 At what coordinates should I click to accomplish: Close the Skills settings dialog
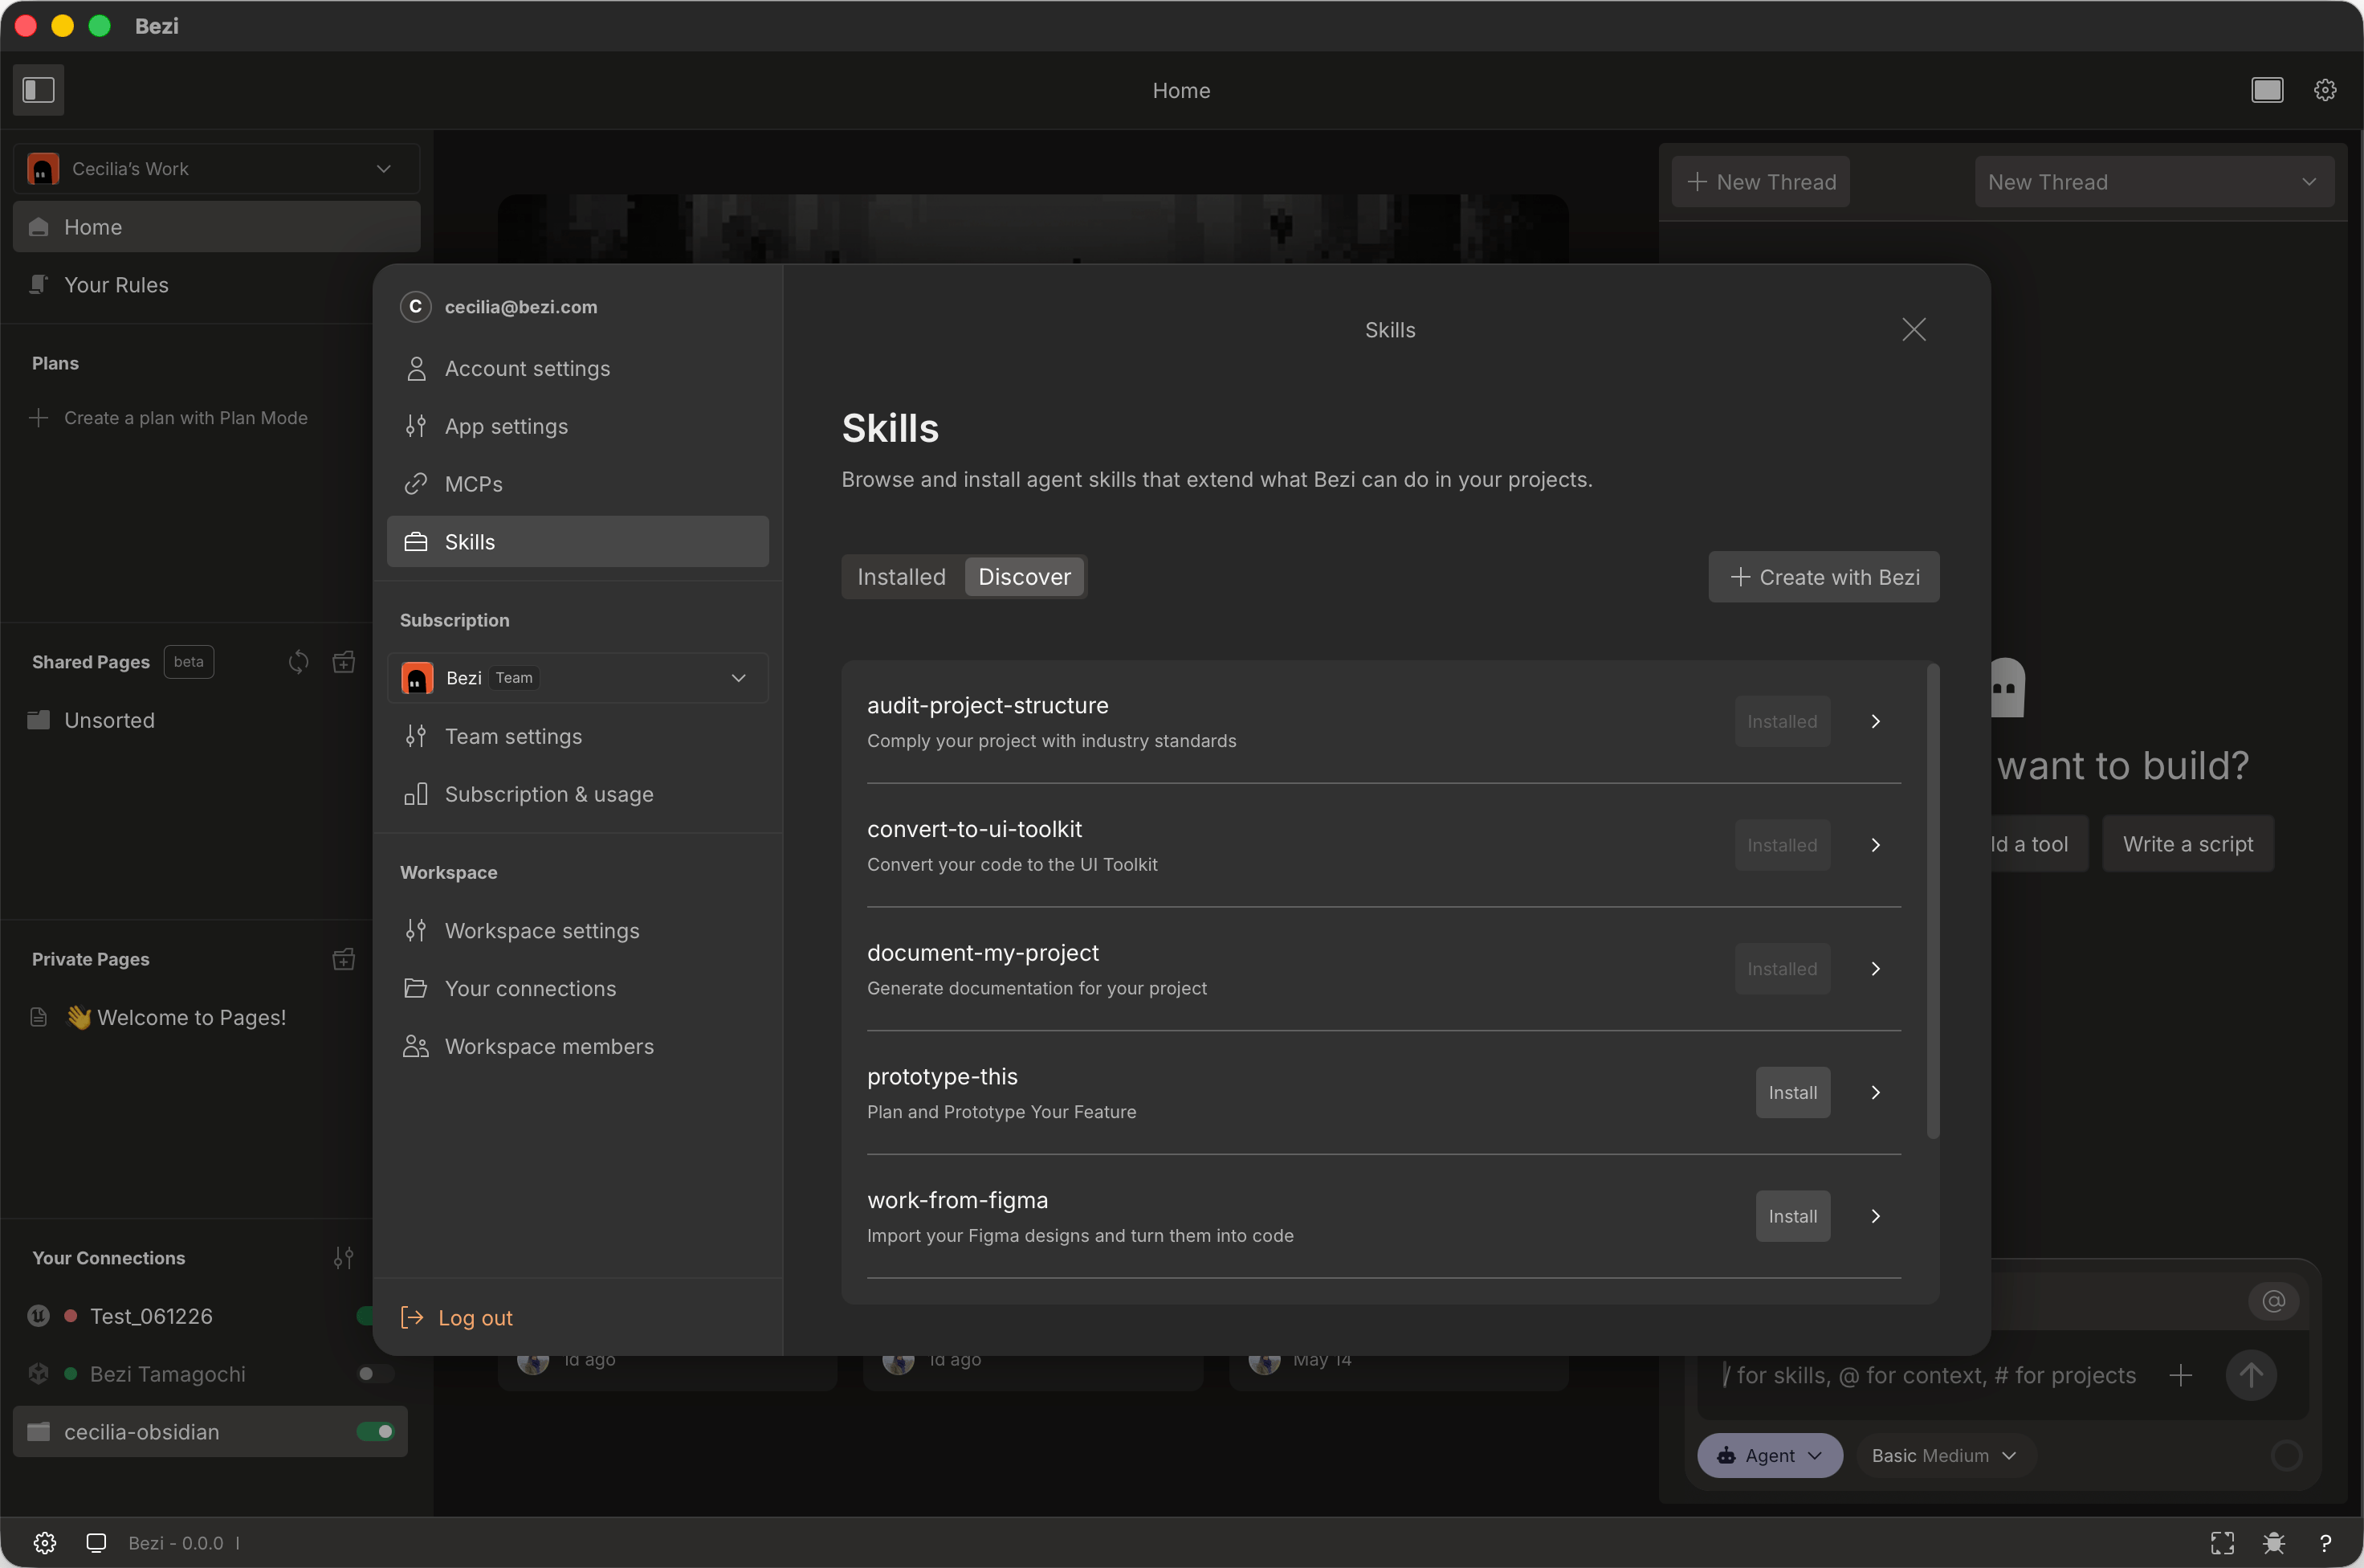(x=1914, y=329)
